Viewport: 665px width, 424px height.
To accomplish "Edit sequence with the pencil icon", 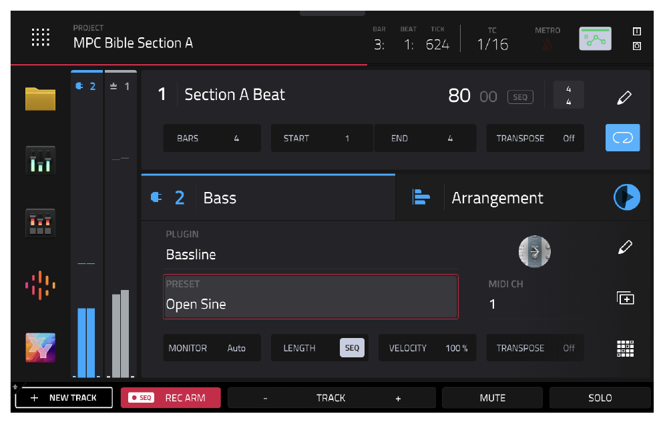I will click(624, 97).
